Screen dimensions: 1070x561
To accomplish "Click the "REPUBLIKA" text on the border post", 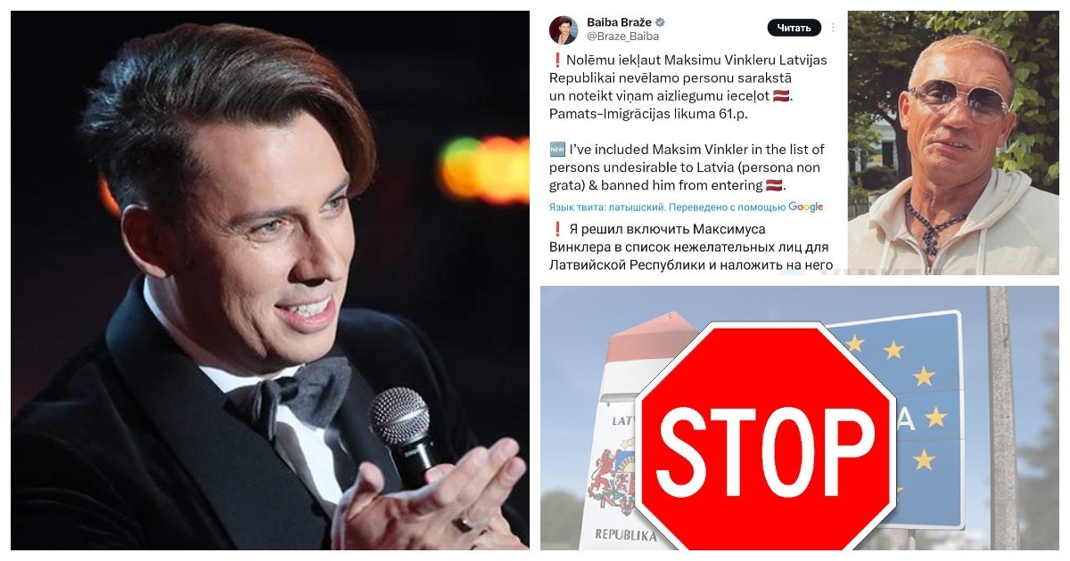I will (x=624, y=536).
